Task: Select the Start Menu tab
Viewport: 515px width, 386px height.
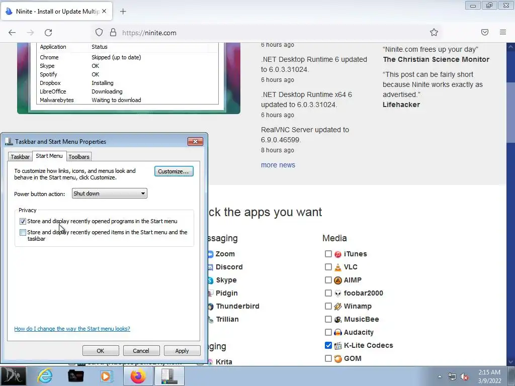Action: [49, 156]
